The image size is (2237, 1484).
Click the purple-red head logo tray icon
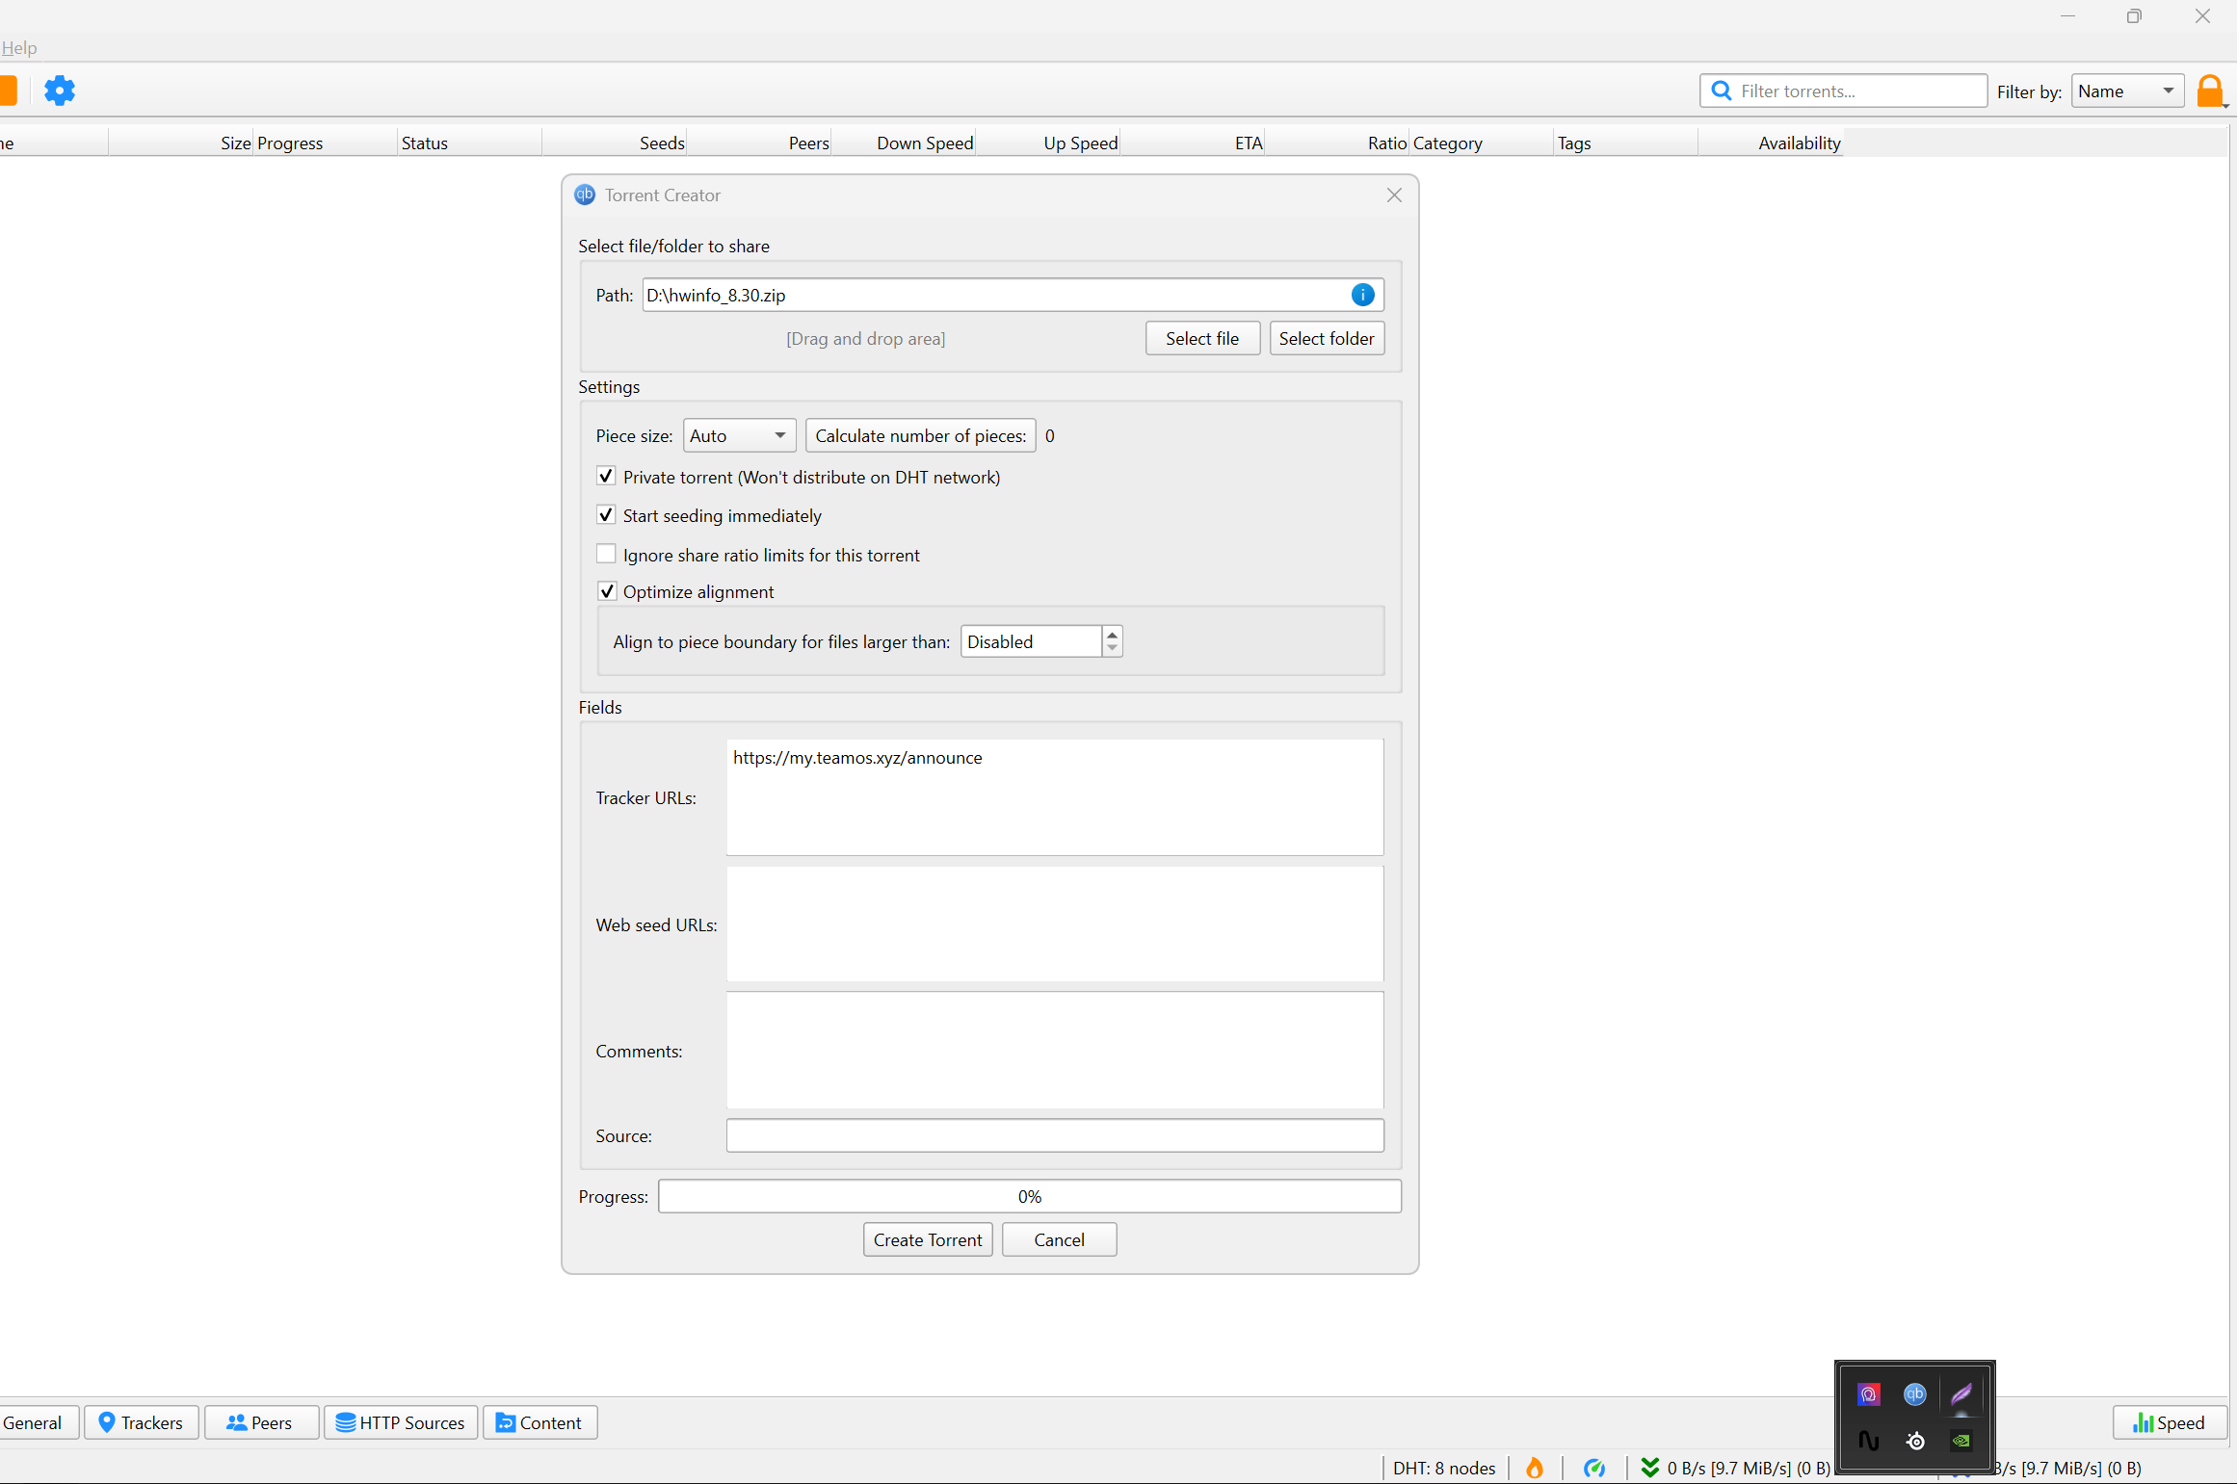pos(1868,1393)
